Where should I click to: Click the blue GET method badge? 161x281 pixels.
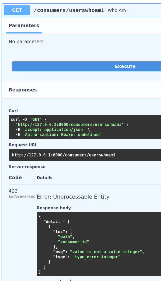coord(17,10)
